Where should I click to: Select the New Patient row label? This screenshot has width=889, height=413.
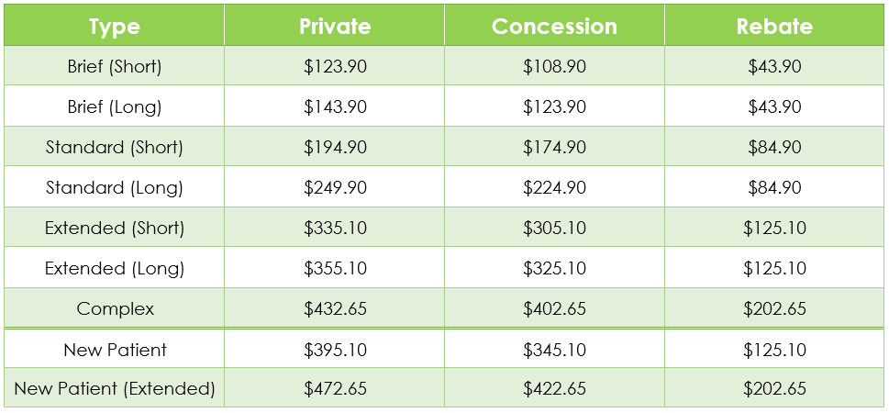[115, 350]
